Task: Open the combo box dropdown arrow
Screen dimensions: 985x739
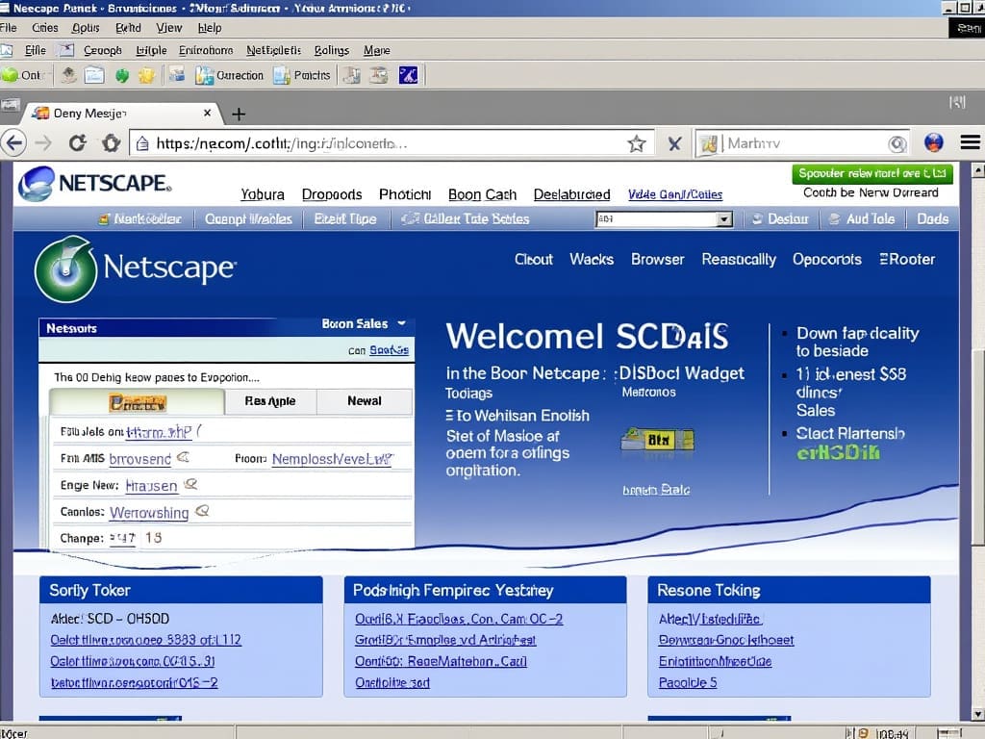Action: [x=724, y=219]
